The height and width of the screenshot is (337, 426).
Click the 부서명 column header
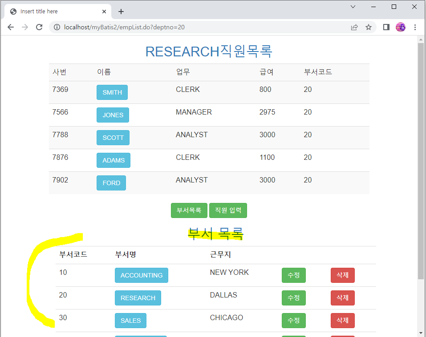click(x=126, y=255)
